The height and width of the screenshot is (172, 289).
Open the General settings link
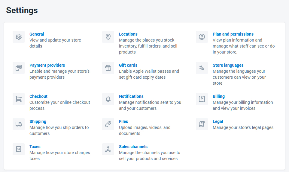(x=37, y=34)
